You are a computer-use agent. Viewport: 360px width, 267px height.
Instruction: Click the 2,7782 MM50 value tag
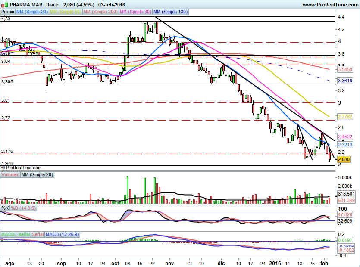345,117
